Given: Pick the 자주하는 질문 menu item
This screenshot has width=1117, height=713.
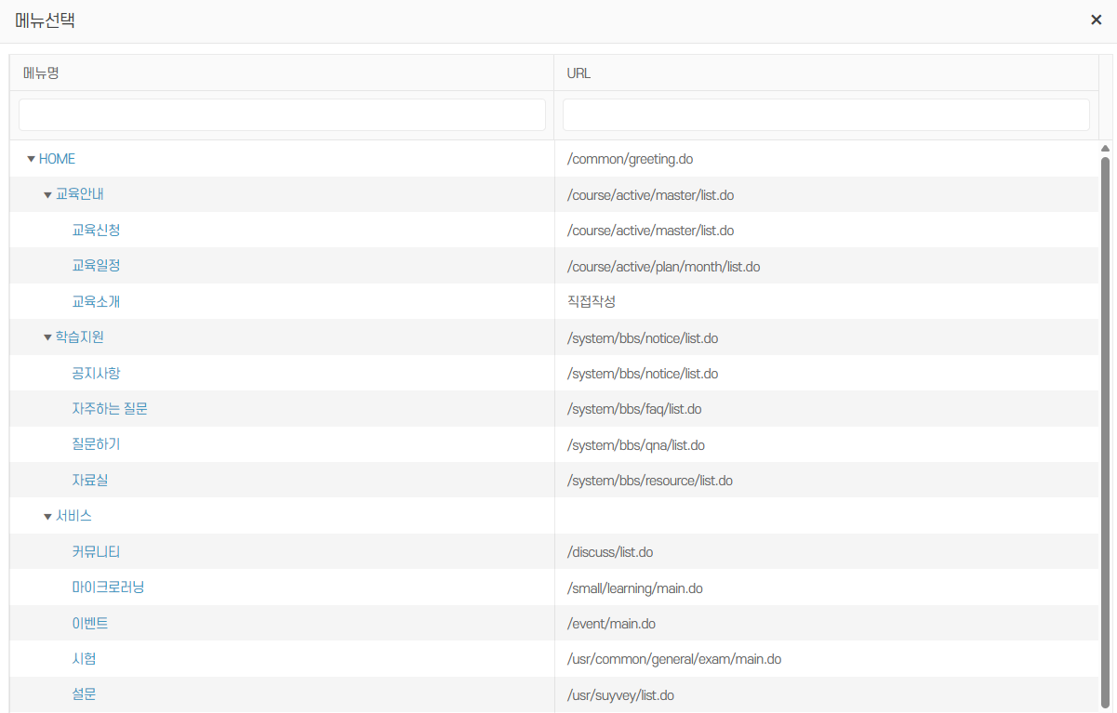Looking at the screenshot, I should pyautogui.click(x=109, y=409).
